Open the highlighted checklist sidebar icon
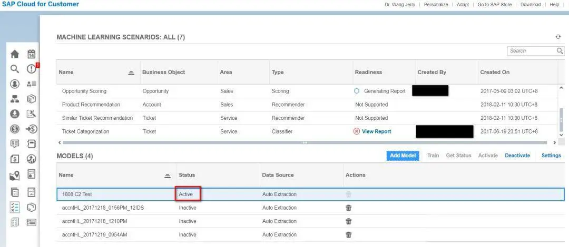569x247 pixels. point(15,207)
